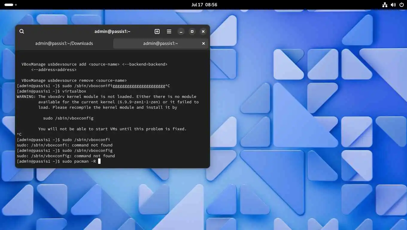Image resolution: width=407 pixels, height=230 pixels.
Task: Click the 'VBoxManage usbdevsource add' line
Action: (95, 64)
